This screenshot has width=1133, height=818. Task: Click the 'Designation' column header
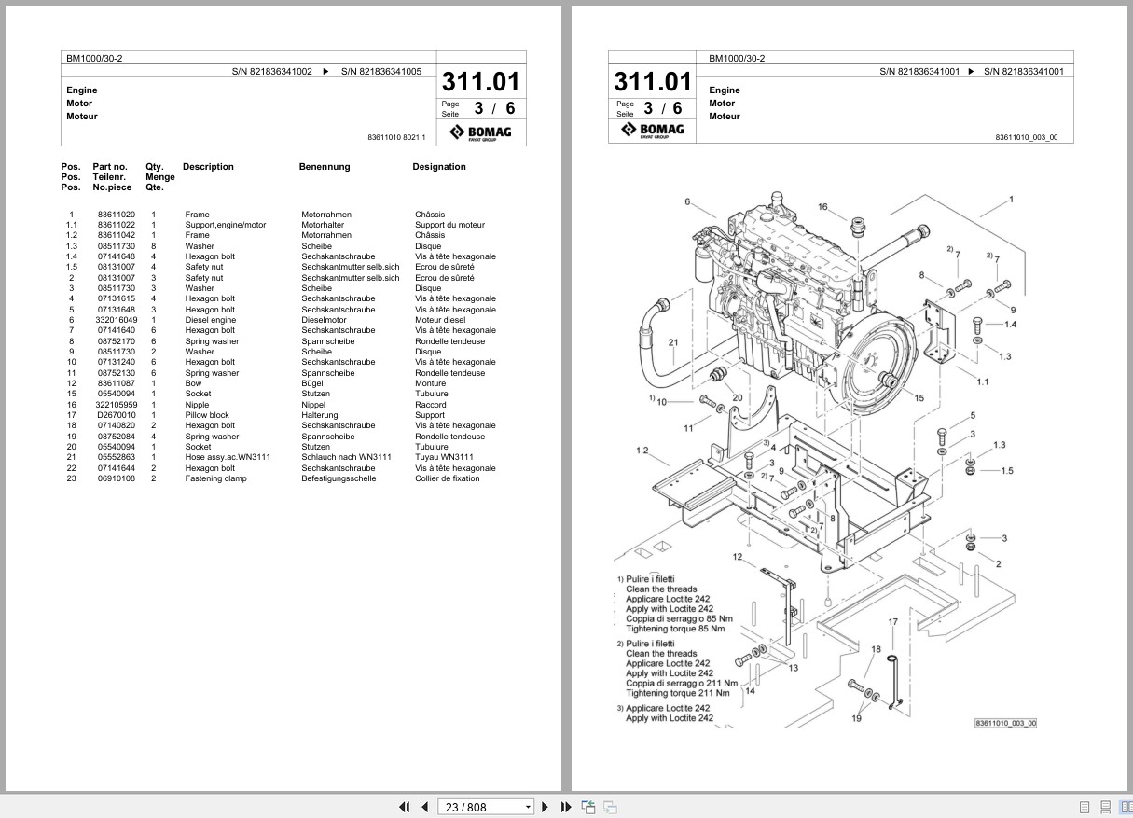pyautogui.click(x=439, y=167)
